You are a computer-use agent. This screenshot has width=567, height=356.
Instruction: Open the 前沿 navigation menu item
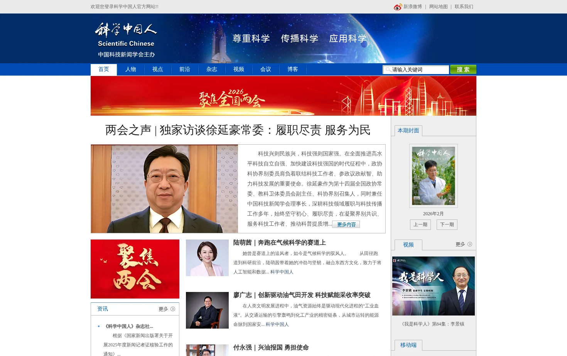click(x=185, y=69)
